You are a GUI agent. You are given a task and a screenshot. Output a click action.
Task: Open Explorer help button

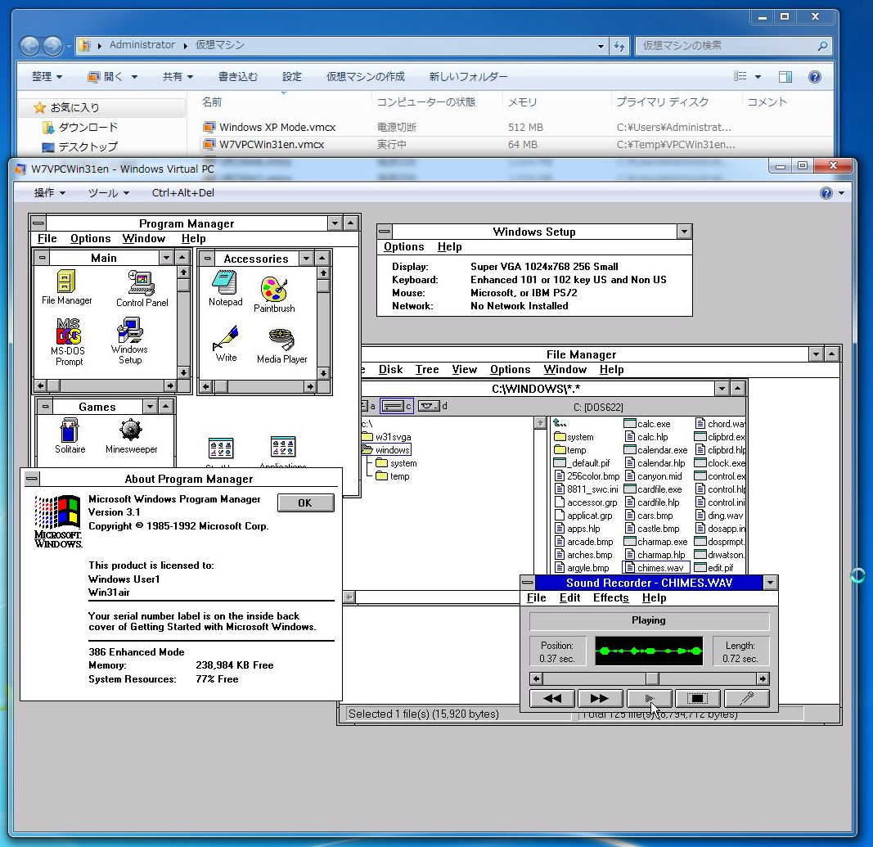point(815,77)
